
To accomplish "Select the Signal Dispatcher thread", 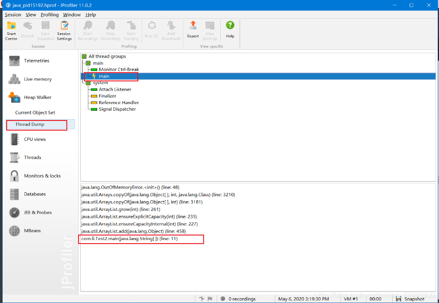I will pos(117,109).
